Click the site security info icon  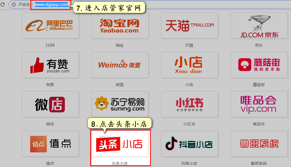(x=14, y=4)
